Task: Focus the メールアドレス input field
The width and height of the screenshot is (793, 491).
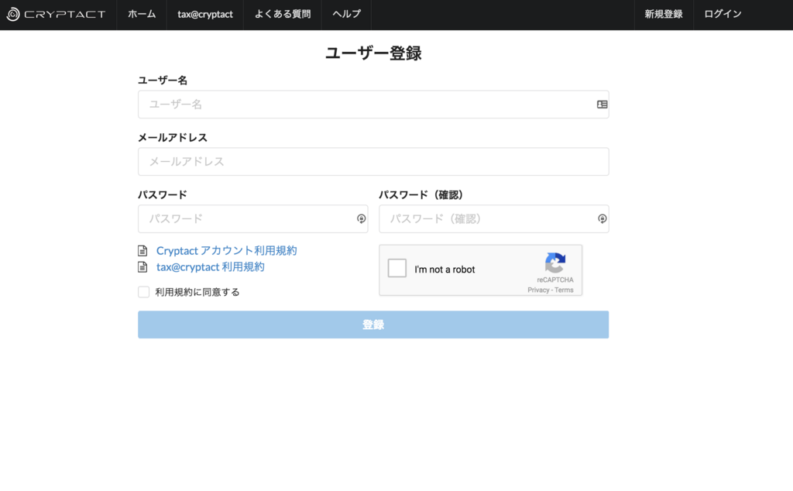Action: pyautogui.click(x=373, y=161)
